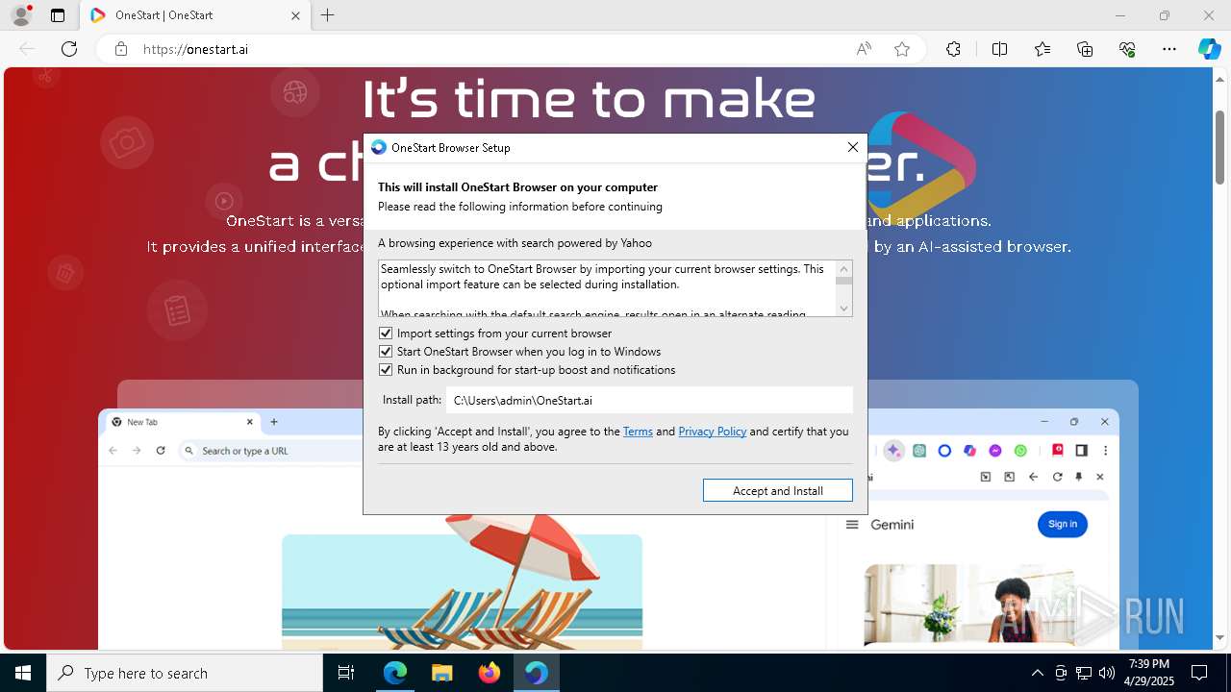This screenshot has width=1231, height=692.
Task: Open the Copilot sidebar icon
Action: click(x=1209, y=49)
